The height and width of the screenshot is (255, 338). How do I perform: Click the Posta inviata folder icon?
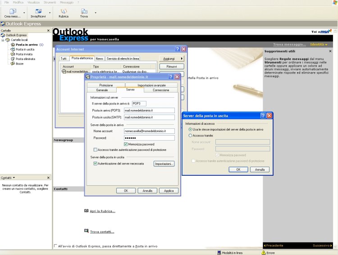[x=13, y=54]
